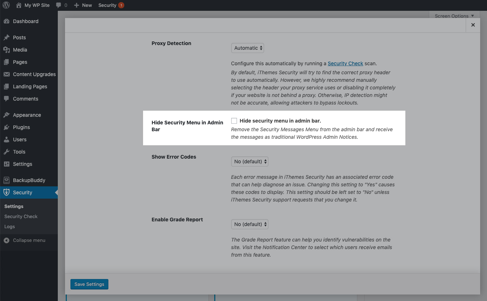Open the Show Error Codes dropdown
The height and width of the screenshot is (301, 487).
pyautogui.click(x=250, y=161)
